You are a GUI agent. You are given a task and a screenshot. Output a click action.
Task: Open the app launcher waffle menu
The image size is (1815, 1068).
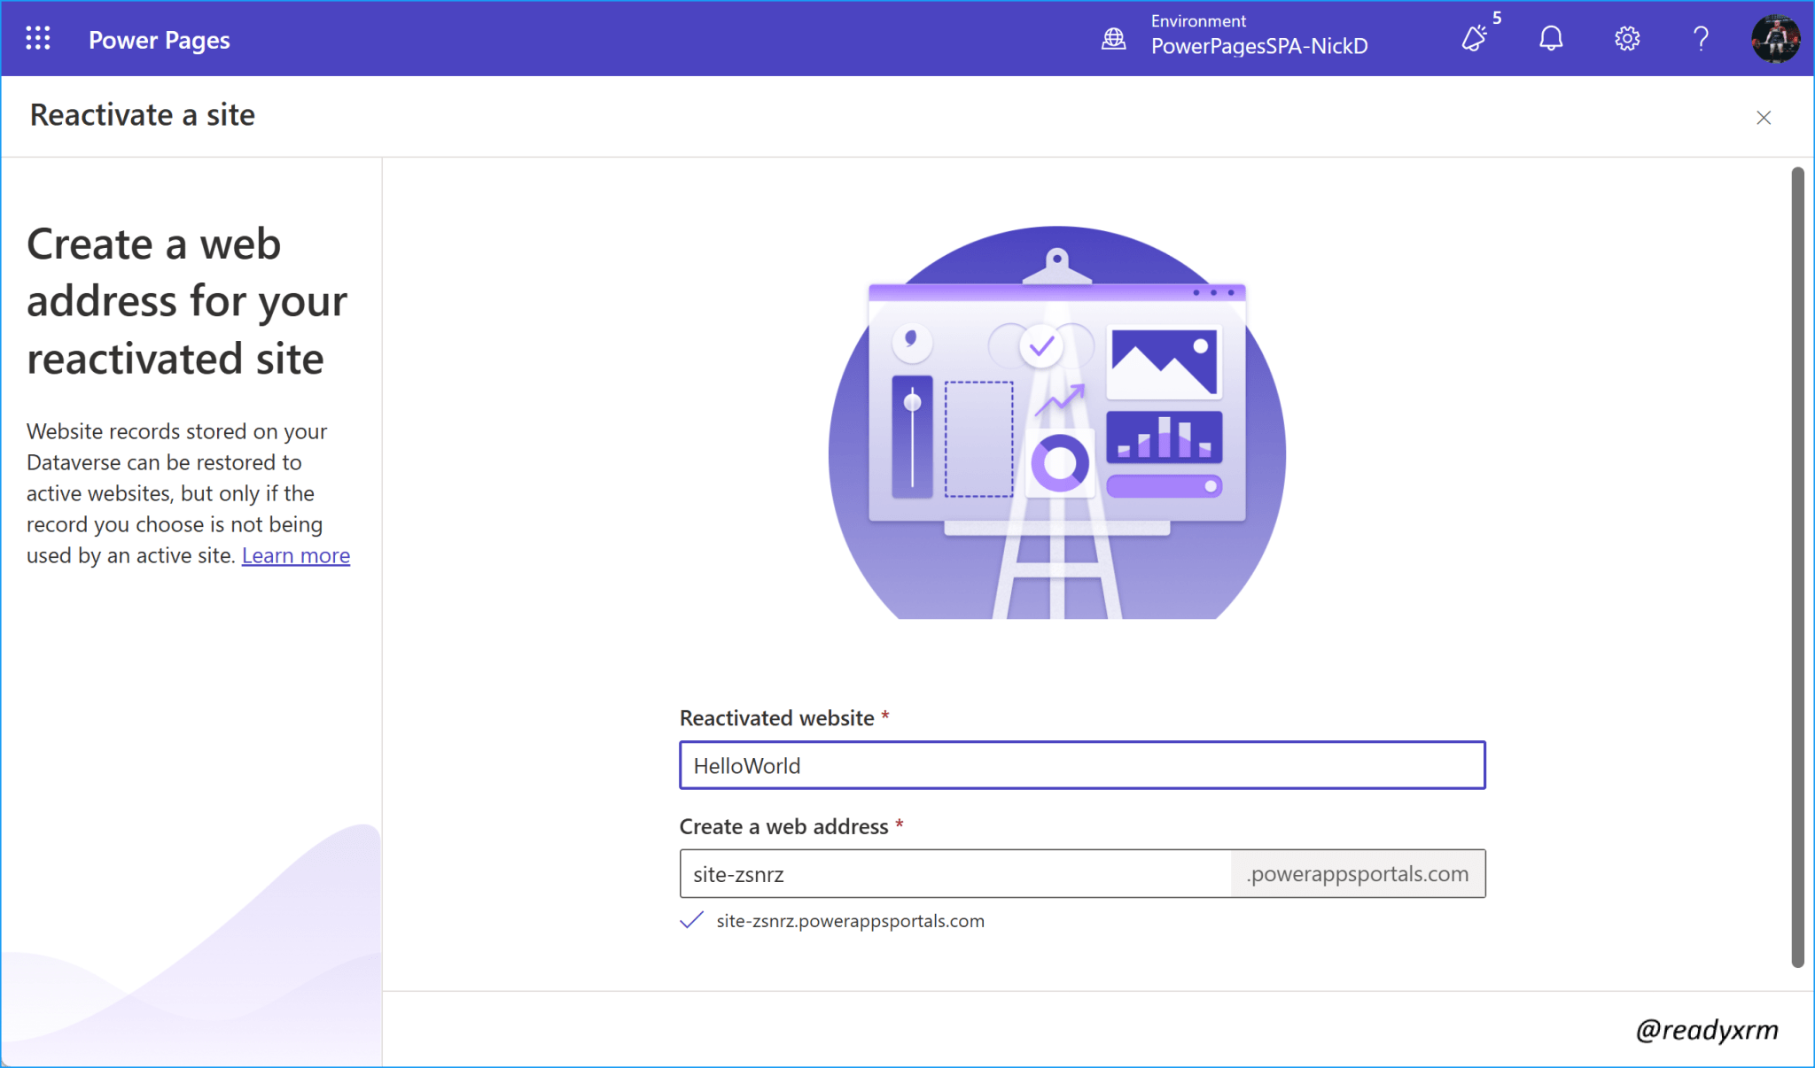(38, 38)
